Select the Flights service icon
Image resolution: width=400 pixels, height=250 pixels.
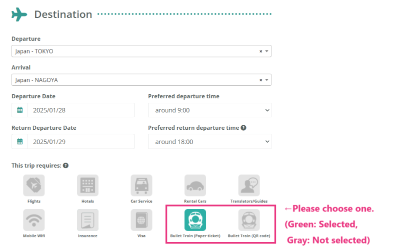pos(34,185)
